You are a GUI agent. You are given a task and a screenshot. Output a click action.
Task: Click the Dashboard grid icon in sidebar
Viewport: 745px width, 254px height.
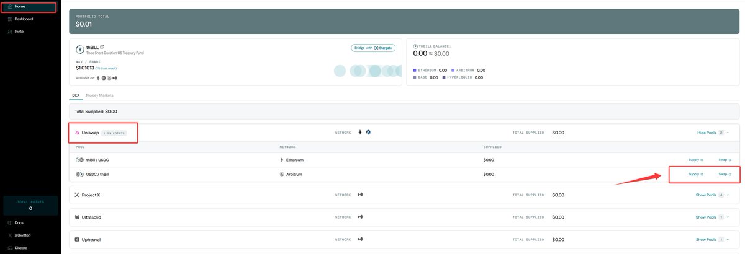(10, 19)
